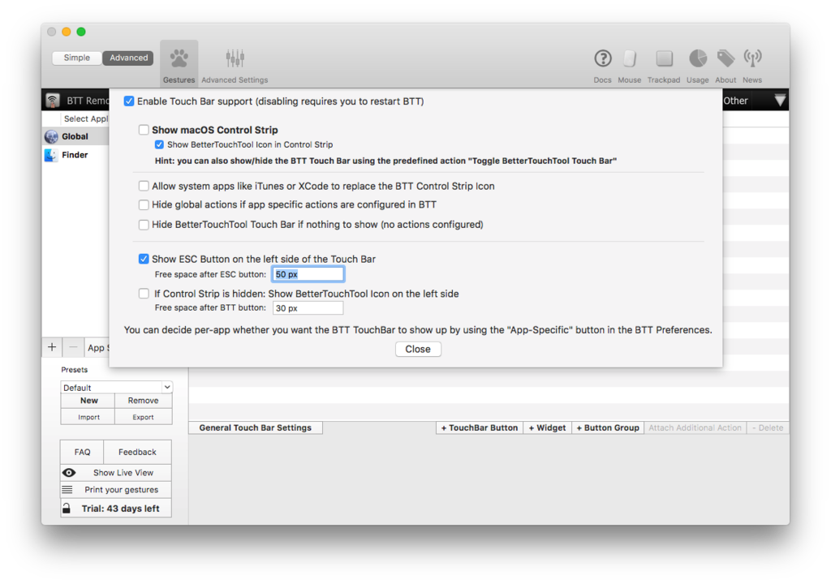Click the Feedback button
Image resolution: width=831 pixels, height=584 pixels.
(137, 452)
